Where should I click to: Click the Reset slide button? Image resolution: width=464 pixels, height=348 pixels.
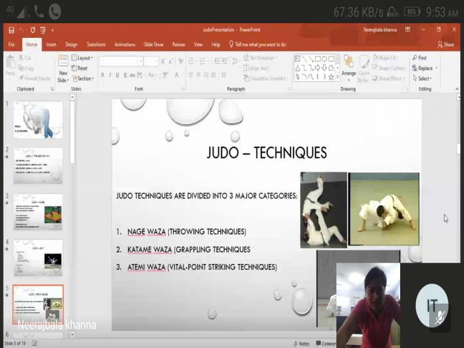(80, 68)
